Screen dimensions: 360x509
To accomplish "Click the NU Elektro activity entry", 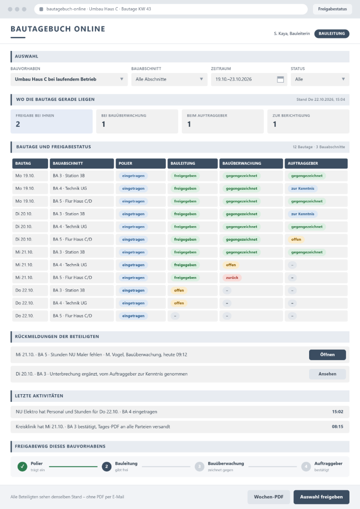I will coord(180,412).
